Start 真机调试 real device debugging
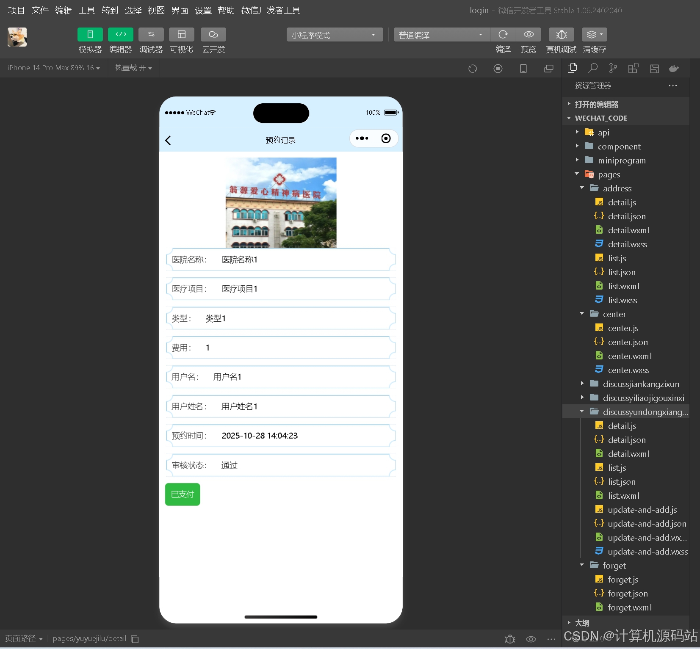The width and height of the screenshot is (700, 649). (x=562, y=35)
